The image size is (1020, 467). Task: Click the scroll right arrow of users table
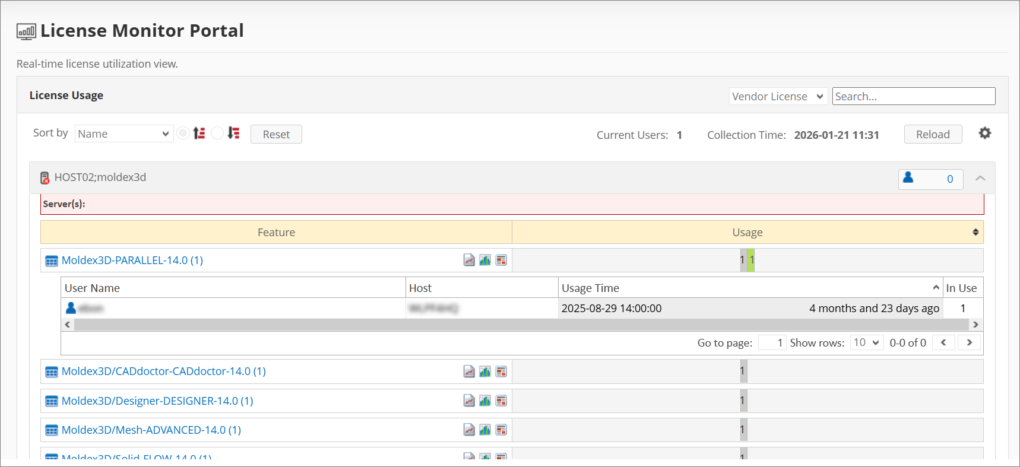tap(975, 325)
